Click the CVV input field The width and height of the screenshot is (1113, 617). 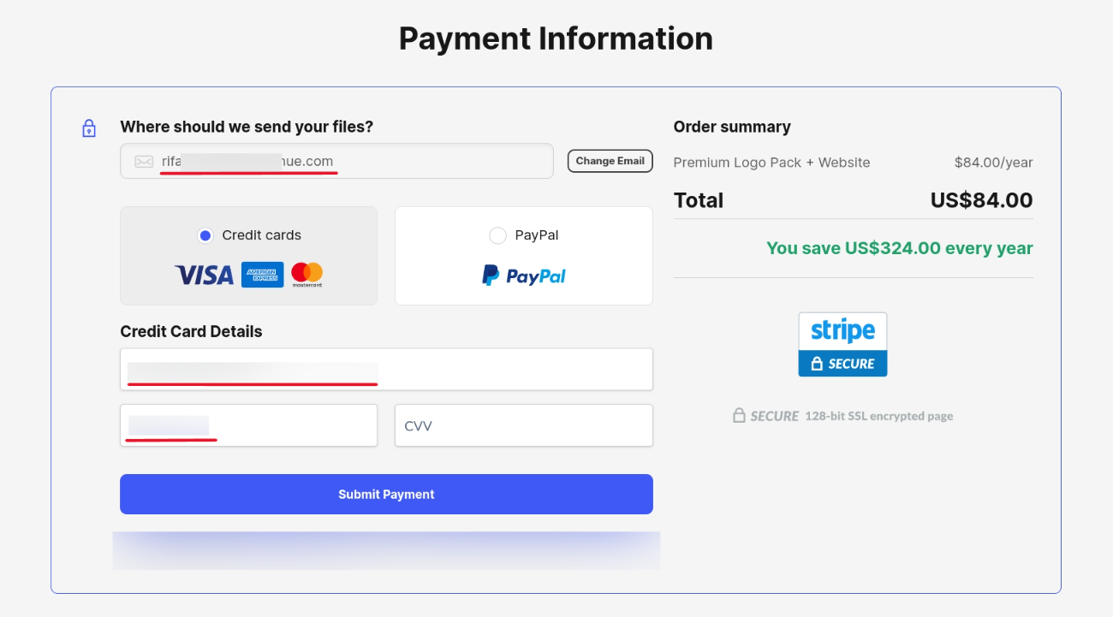pyautogui.click(x=523, y=425)
